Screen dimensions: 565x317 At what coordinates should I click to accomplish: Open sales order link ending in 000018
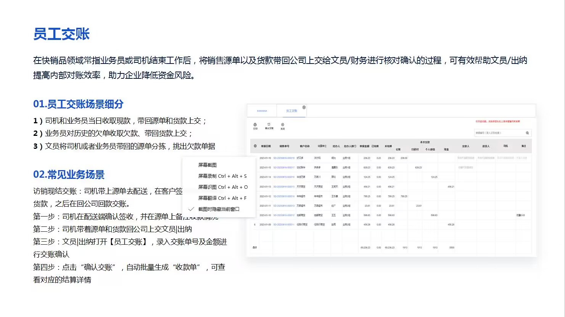284,158
